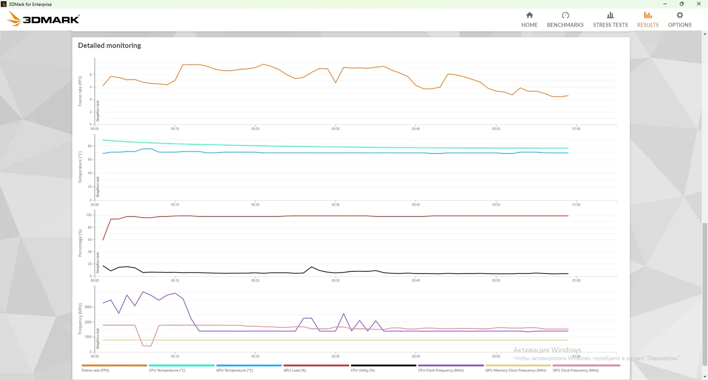
Task: Toggle CPU Clock Frequency (MHz) legend series
Action: [441, 370]
